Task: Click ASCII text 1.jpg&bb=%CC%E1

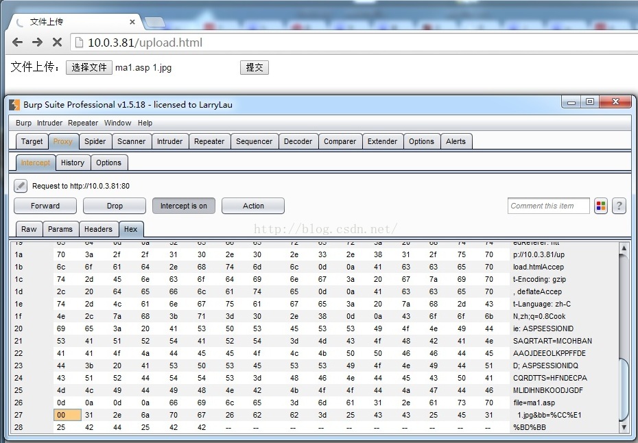Action: tap(549, 415)
